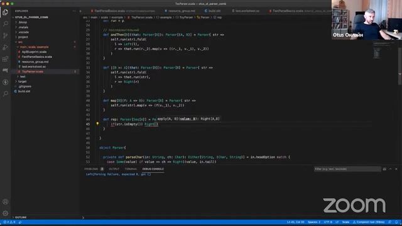
Task: Click the compile status message in status bar
Action: click(369, 222)
